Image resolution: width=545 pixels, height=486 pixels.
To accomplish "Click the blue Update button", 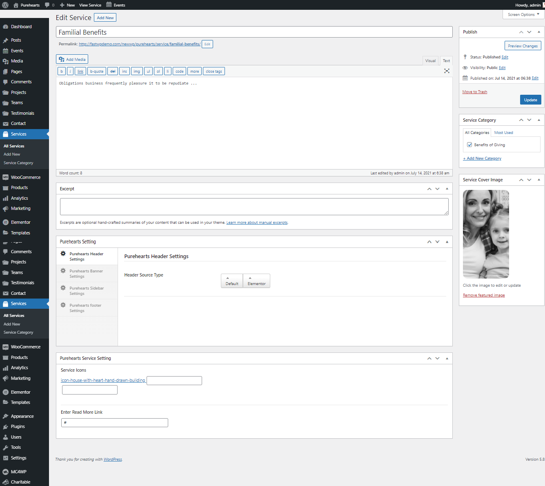I will tap(530, 100).
